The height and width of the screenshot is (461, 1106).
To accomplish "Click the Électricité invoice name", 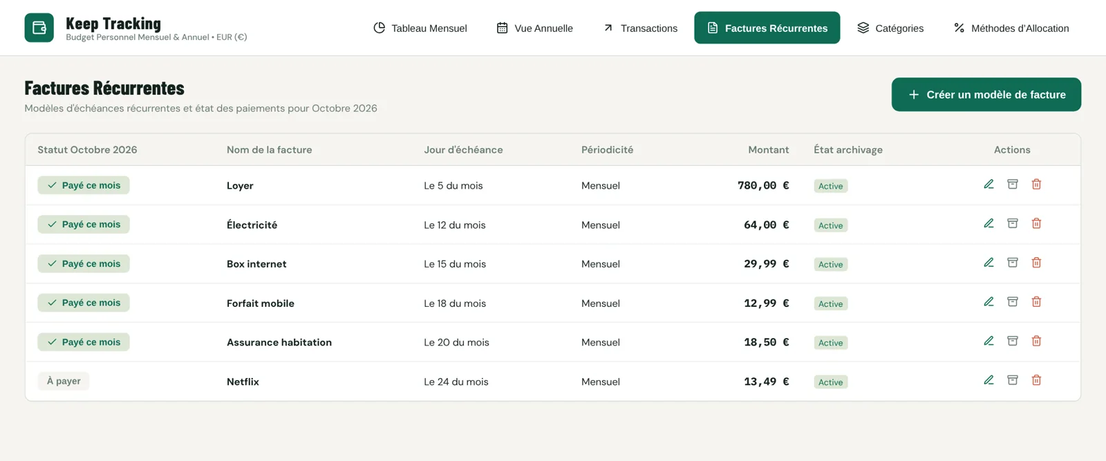I will click(x=252, y=225).
